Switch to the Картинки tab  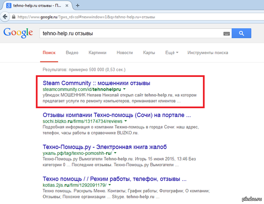pyautogui.click(x=97, y=53)
